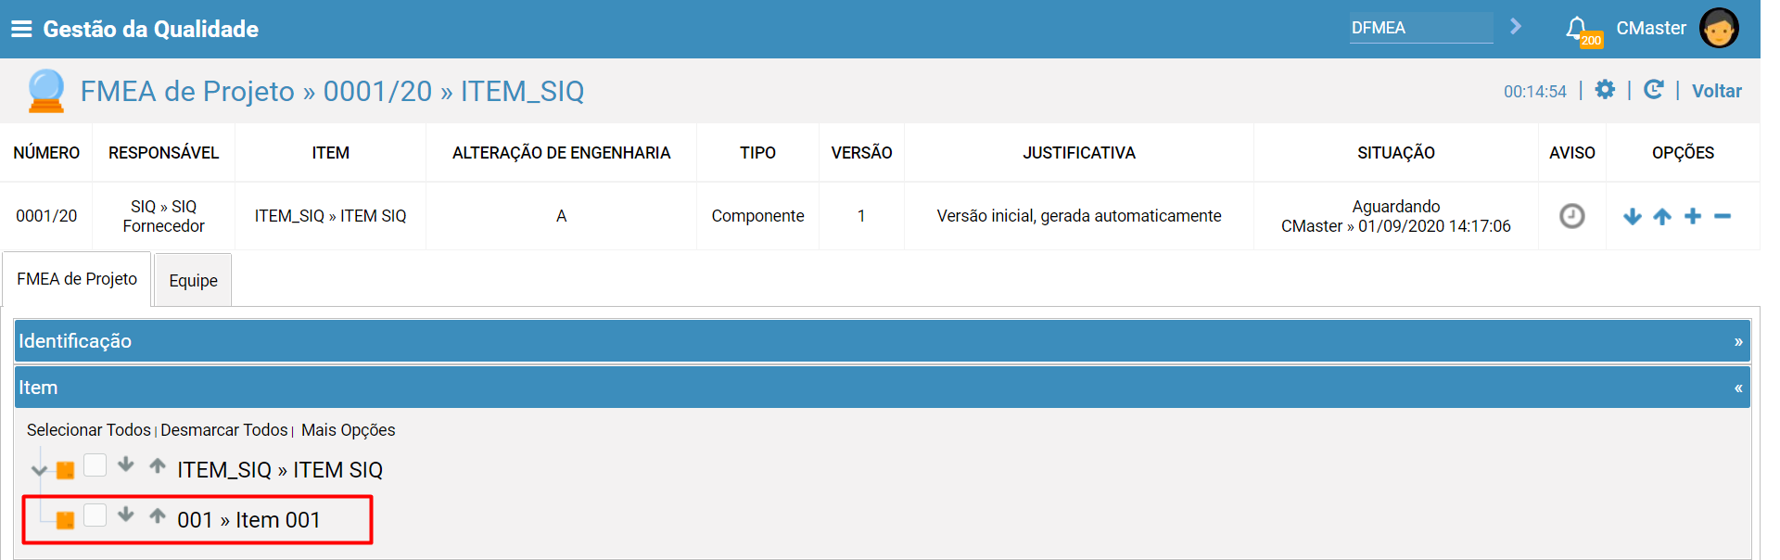The height and width of the screenshot is (560, 1780).
Task: Tick the checkbox for ITEM_SIQ » ITEM SIQ
Action: coord(95,465)
